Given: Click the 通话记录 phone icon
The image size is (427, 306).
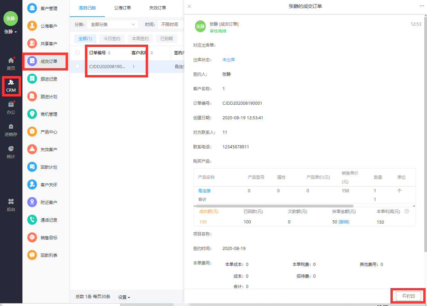Looking at the screenshot, I should coord(32,220).
